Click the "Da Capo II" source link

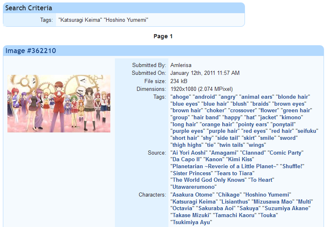pyautogui.click(x=186, y=159)
